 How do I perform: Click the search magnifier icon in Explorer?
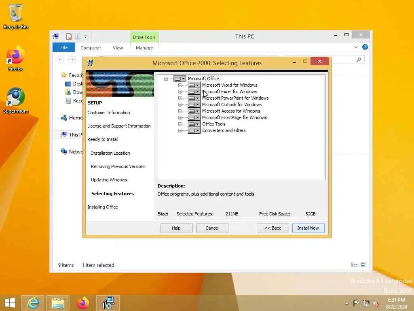click(x=359, y=60)
